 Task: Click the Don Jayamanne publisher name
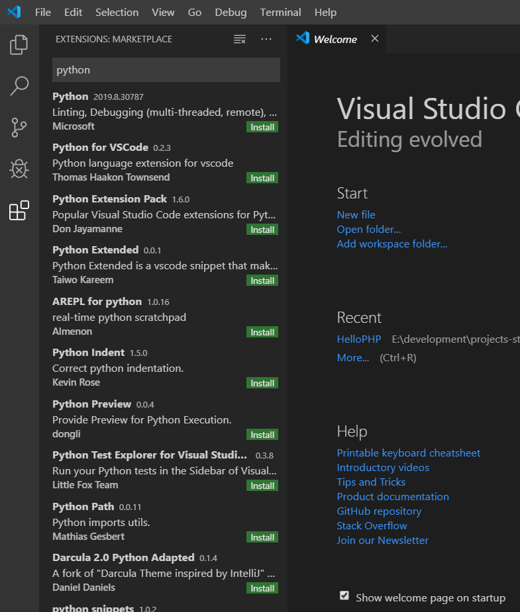coord(87,229)
